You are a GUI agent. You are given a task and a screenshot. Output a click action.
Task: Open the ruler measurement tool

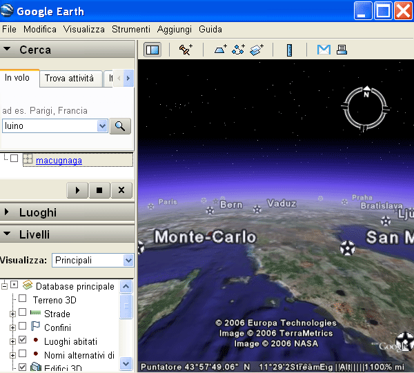(x=289, y=50)
